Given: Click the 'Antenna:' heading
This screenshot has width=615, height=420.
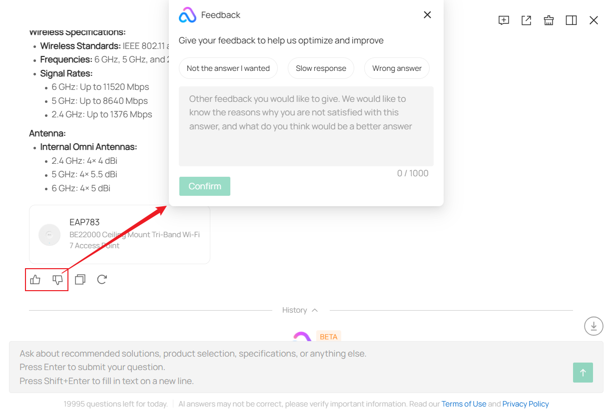Looking at the screenshot, I should [x=47, y=133].
